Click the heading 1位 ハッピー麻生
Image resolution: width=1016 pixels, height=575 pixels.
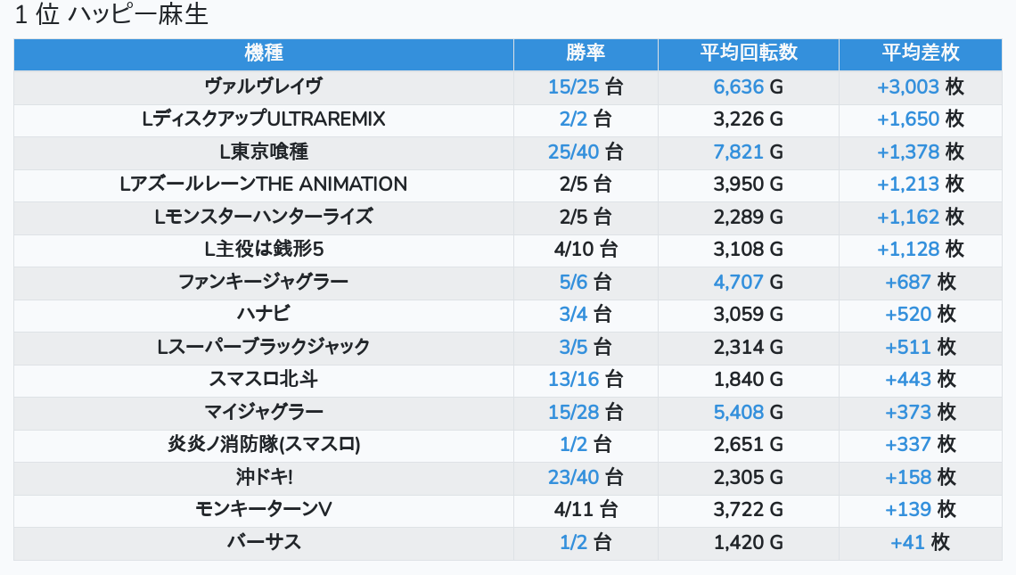pos(111,16)
